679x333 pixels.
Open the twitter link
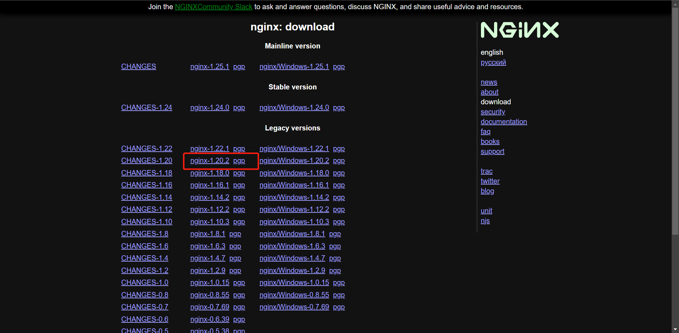pos(490,181)
